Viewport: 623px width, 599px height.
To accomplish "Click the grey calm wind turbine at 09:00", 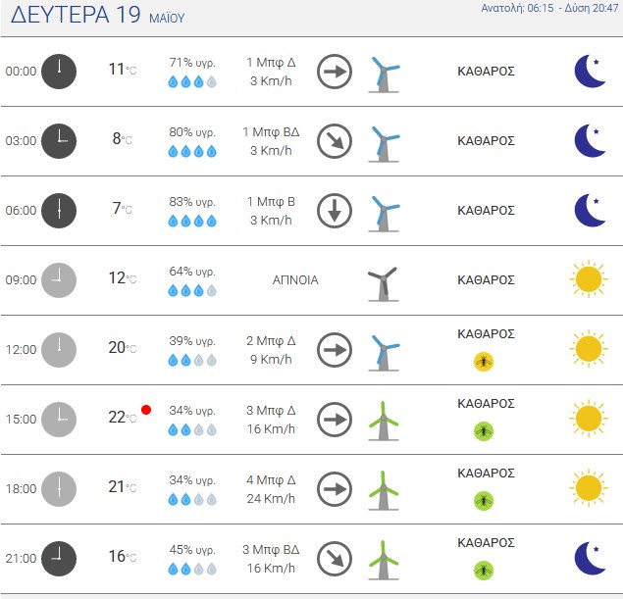I will pyautogui.click(x=383, y=284).
